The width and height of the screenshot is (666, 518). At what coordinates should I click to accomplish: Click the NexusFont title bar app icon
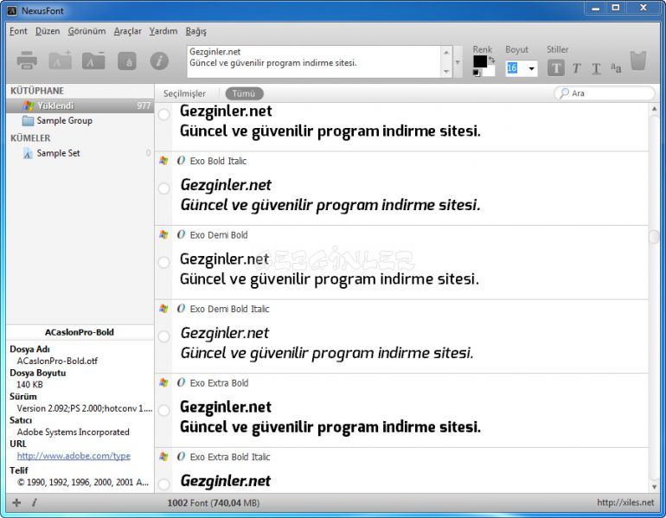13,10
